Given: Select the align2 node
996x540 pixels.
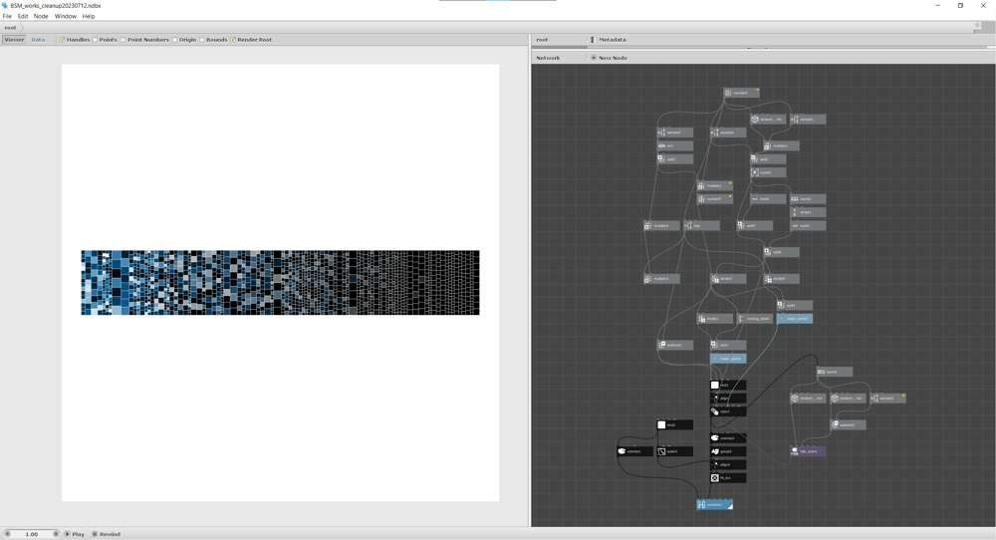Looking at the screenshot, I should coord(728,465).
